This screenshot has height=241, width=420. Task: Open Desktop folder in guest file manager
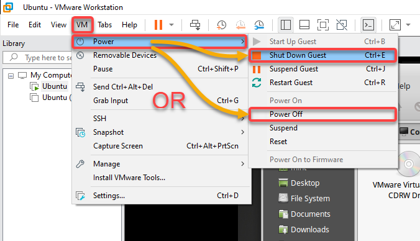(299, 183)
